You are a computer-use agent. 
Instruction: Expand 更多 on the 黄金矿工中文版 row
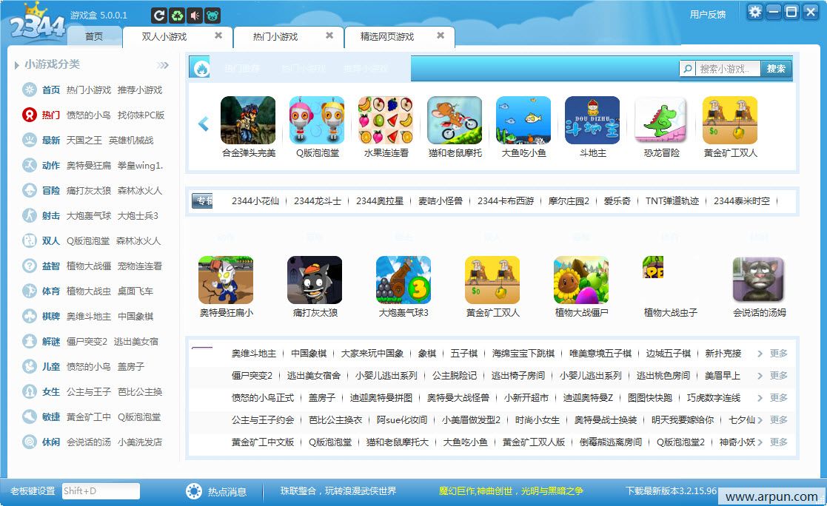tap(778, 442)
